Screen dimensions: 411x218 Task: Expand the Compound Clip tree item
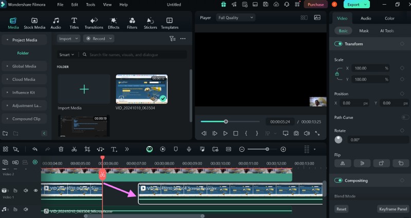click(7, 119)
